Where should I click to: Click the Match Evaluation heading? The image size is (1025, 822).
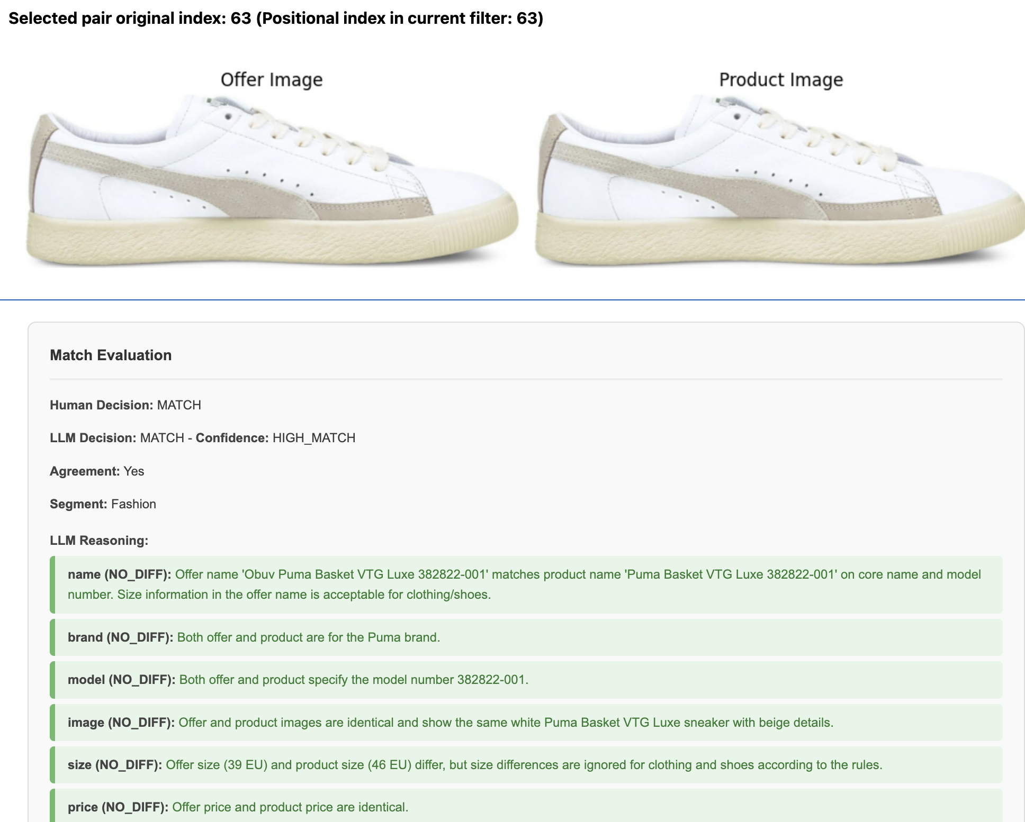111,355
